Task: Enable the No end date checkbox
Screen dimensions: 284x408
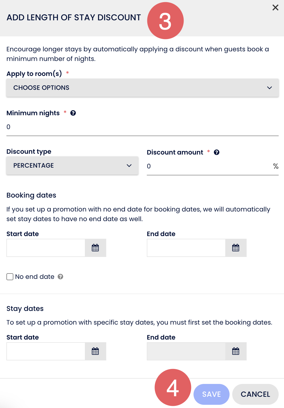Action: click(10, 277)
